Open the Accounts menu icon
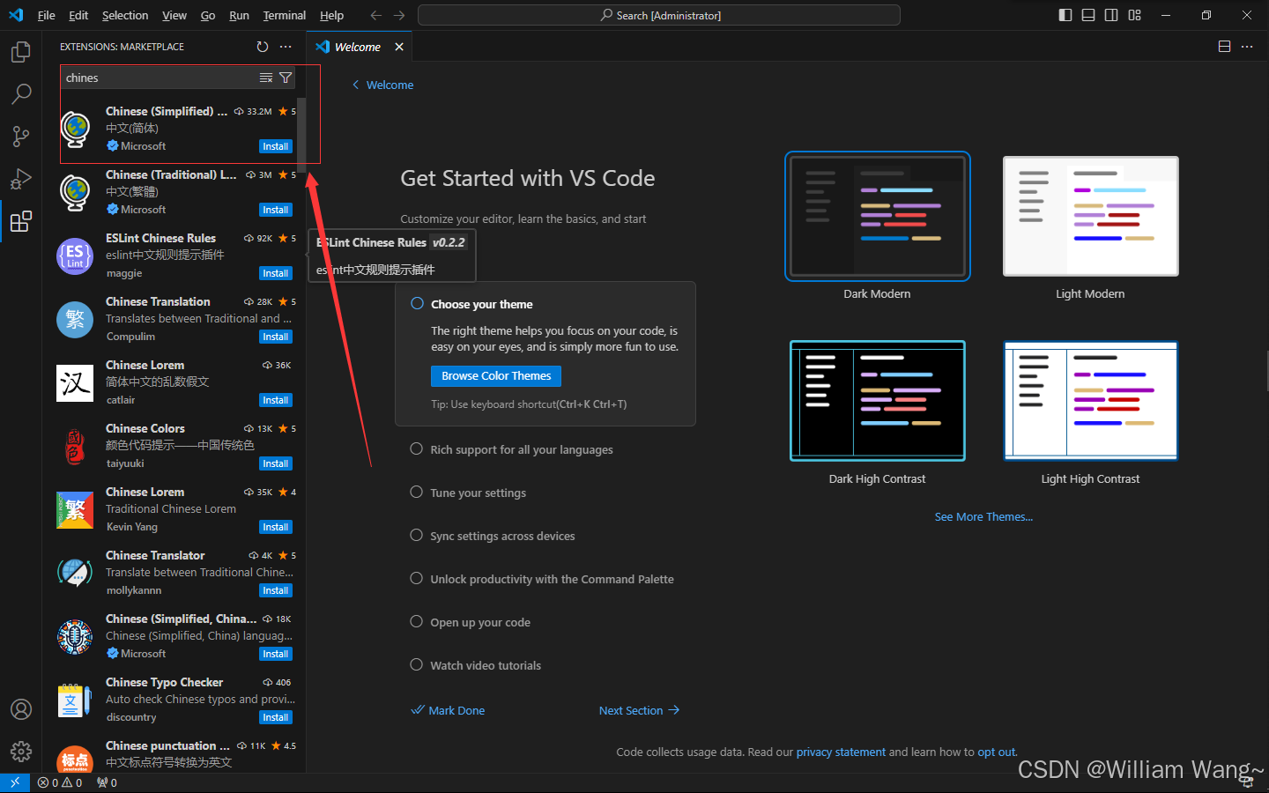 (21, 709)
